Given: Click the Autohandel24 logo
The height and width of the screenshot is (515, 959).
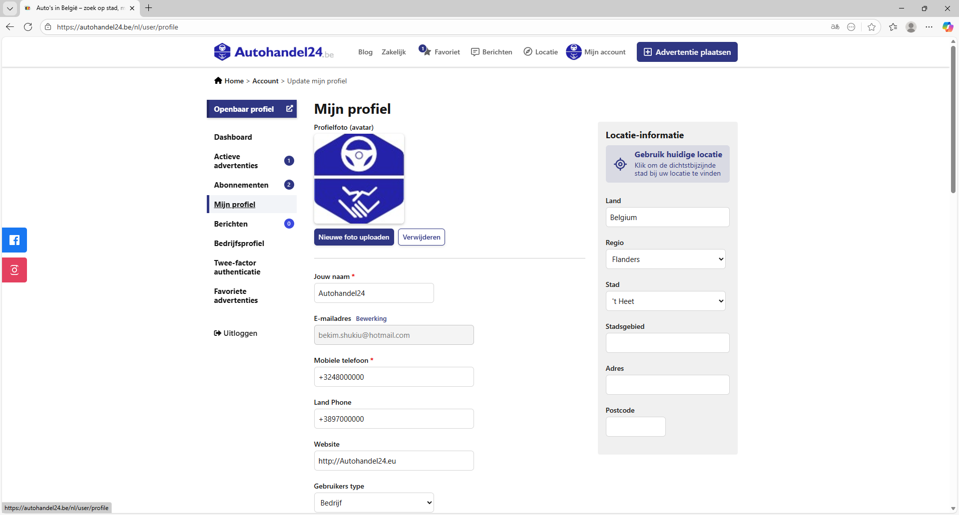Looking at the screenshot, I should pyautogui.click(x=274, y=52).
